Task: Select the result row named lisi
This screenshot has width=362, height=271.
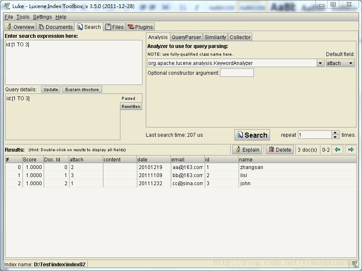Action: tap(181, 175)
